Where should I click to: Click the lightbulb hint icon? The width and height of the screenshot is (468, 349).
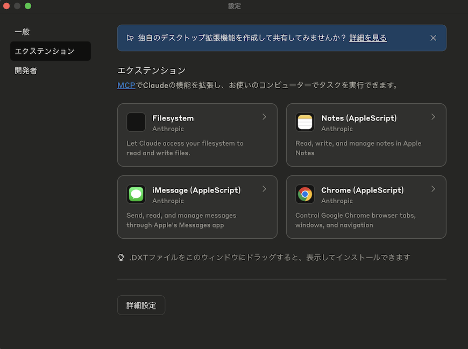click(121, 258)
